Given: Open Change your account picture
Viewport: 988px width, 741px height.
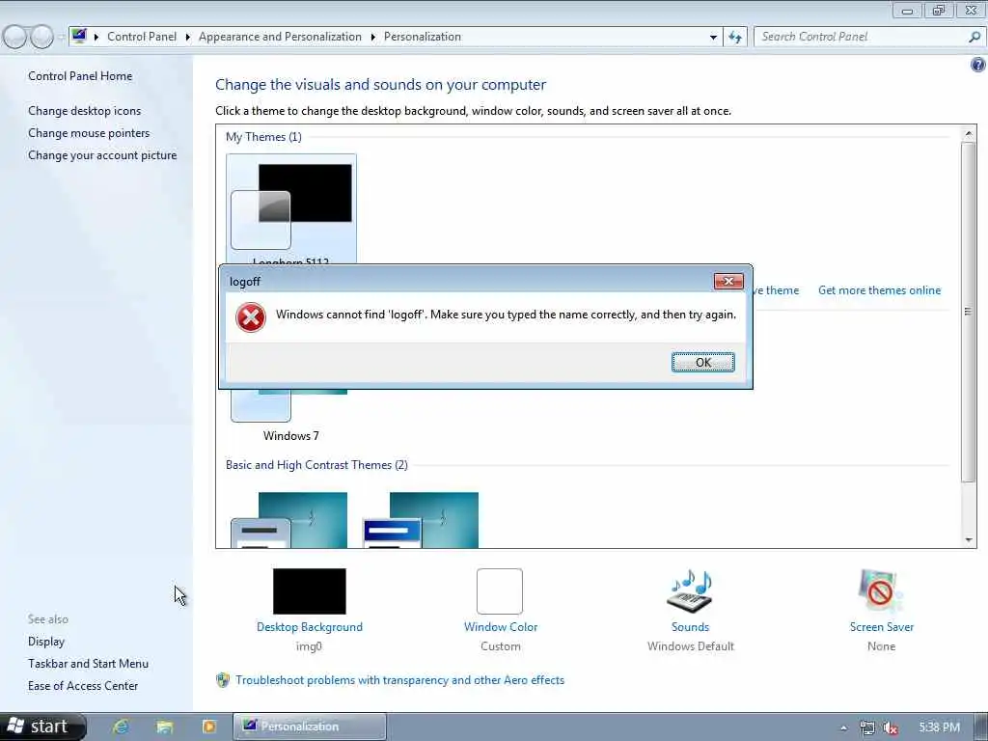Looking at the screenshot, I should coord(102,155).
